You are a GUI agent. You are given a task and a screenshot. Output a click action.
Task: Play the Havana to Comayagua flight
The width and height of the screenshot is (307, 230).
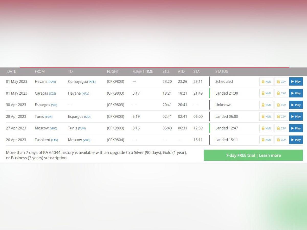coord(296,82)
